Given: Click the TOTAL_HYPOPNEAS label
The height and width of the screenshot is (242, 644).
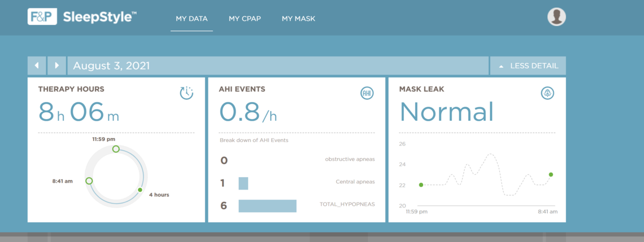Looking at the screenshot, I should [x=347, y=204].
